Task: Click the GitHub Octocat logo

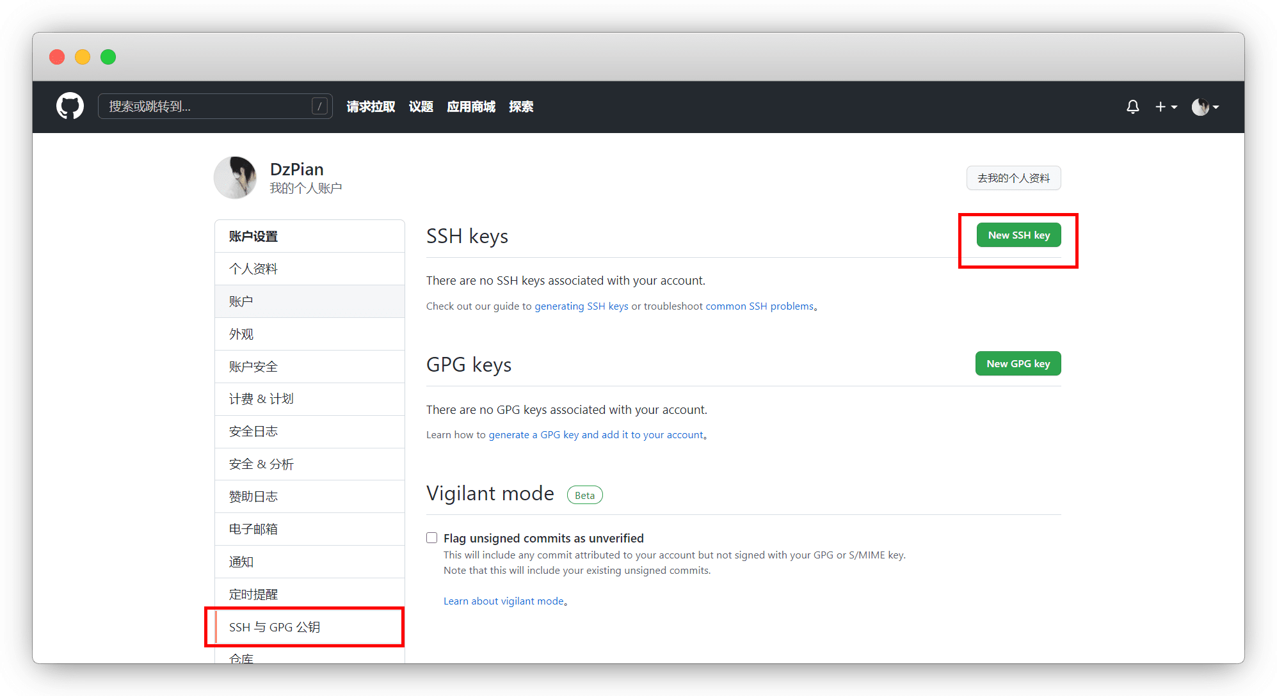Action: tap(70, 106)
